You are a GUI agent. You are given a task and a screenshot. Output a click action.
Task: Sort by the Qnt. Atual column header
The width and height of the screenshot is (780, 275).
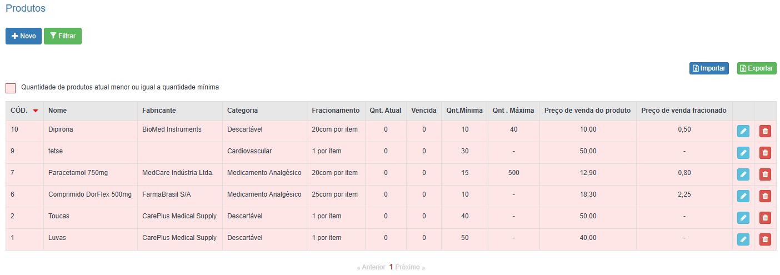click(x=385, y=111)
